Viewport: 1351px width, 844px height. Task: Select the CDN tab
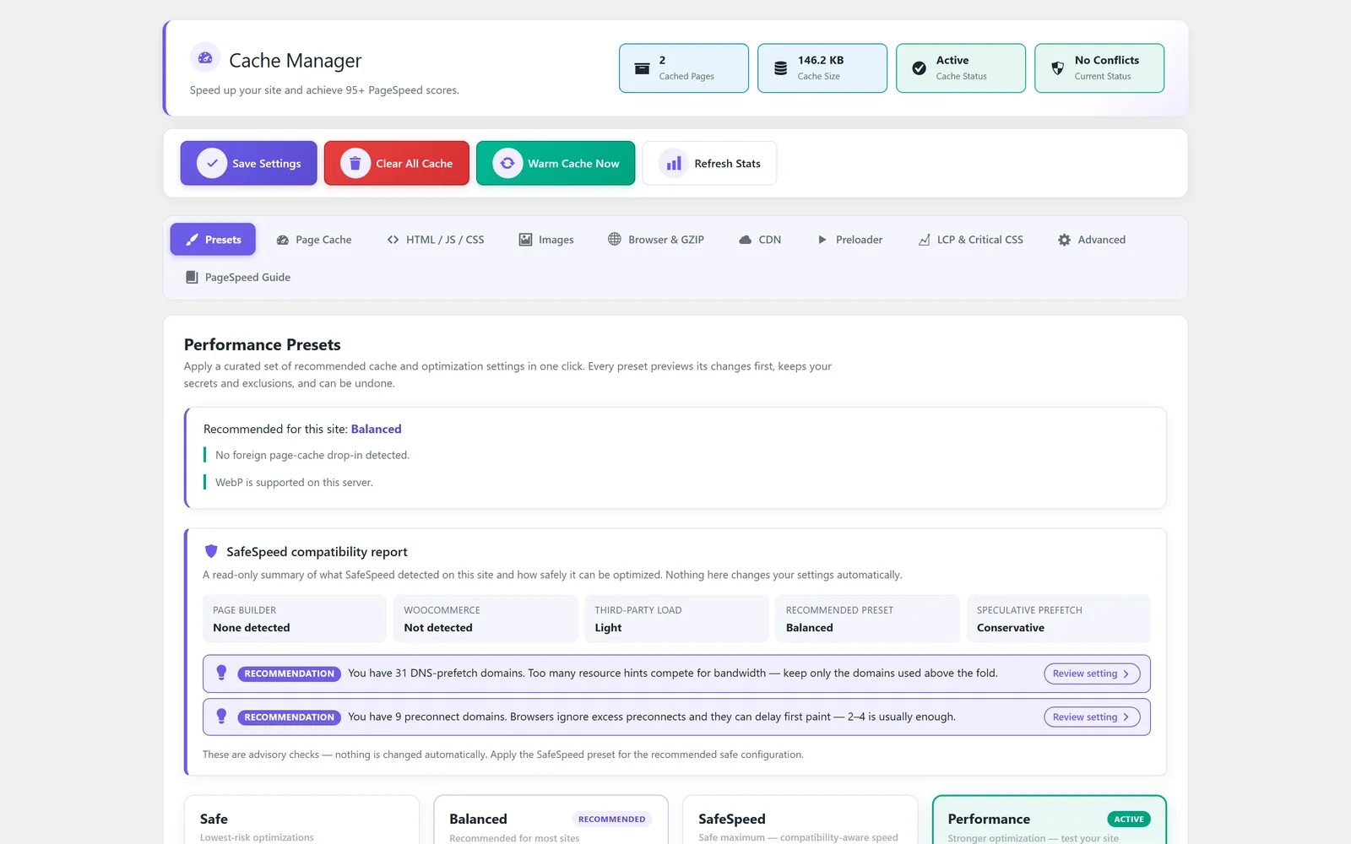(760, 240)
